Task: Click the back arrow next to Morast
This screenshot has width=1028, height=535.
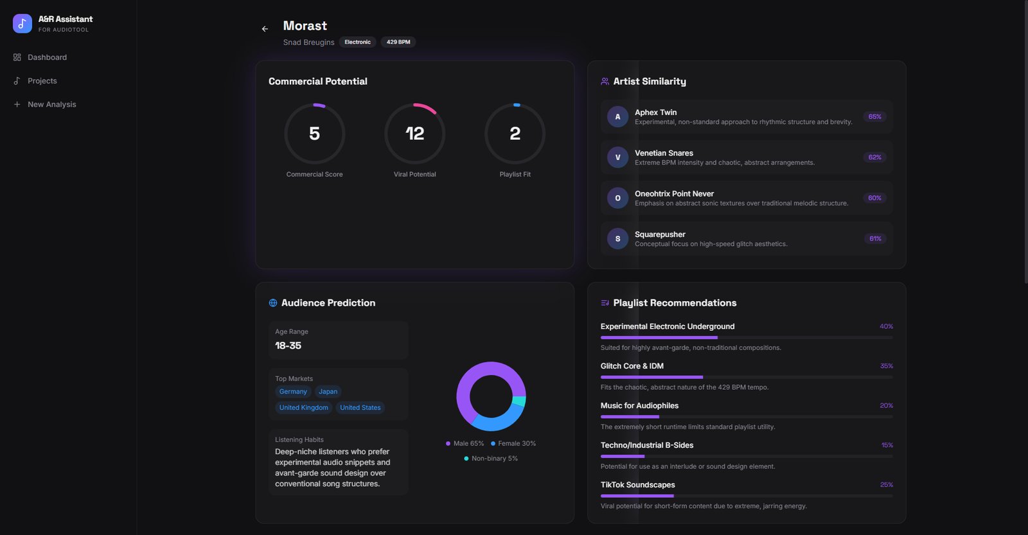Action: (265, 29)
